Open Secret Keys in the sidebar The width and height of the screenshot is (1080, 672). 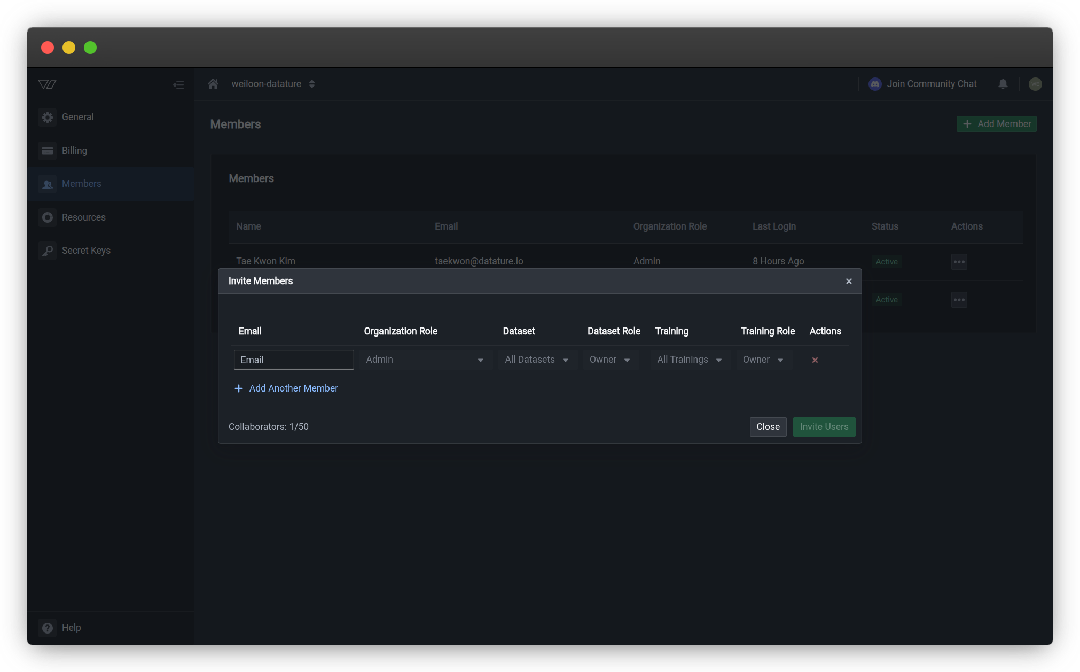pyautogui.click(x=85, y=251)
